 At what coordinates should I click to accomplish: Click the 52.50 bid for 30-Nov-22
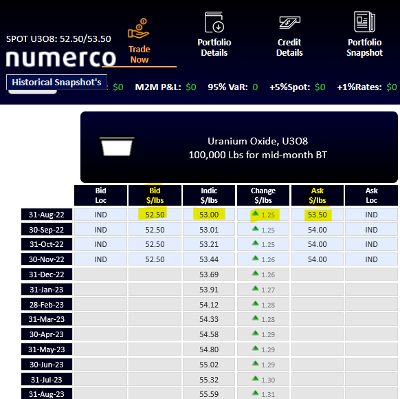(155, 259)
